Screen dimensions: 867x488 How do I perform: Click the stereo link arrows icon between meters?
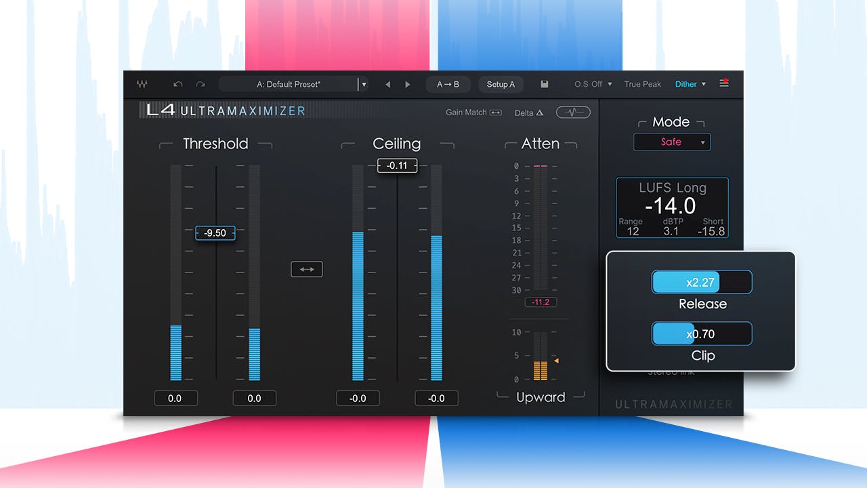point(307,269)
